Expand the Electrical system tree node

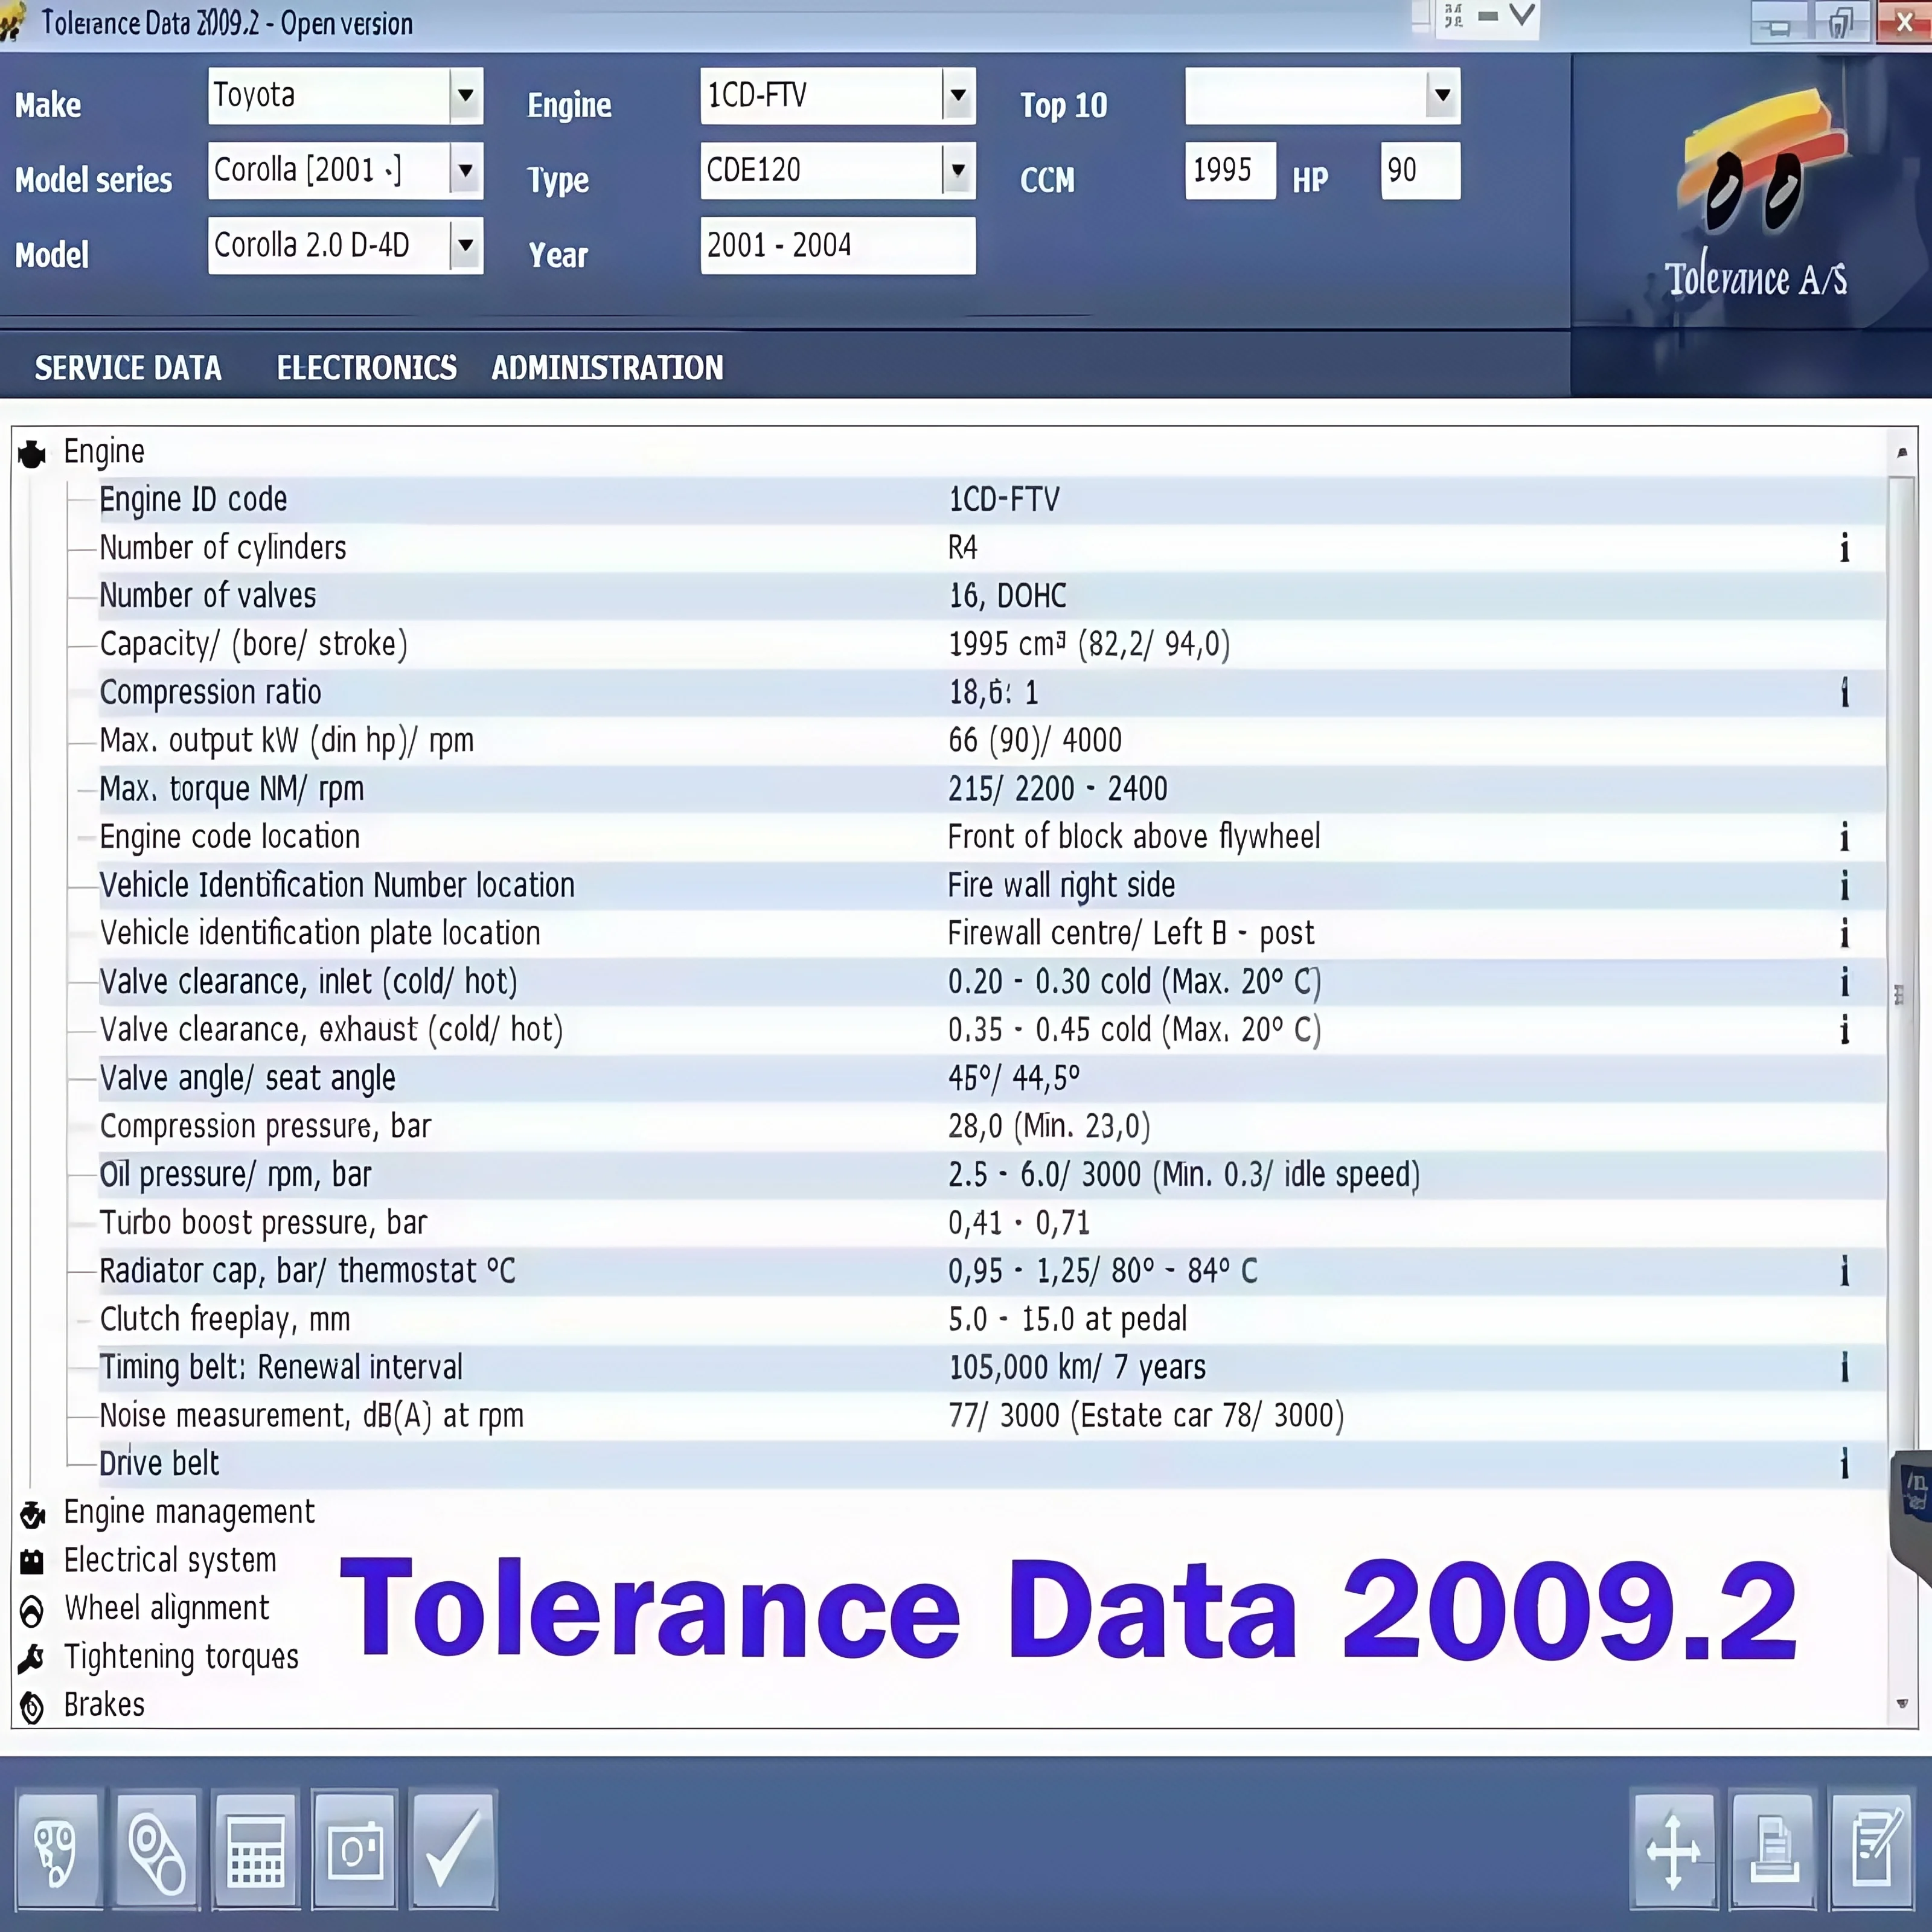[170, 1560]
